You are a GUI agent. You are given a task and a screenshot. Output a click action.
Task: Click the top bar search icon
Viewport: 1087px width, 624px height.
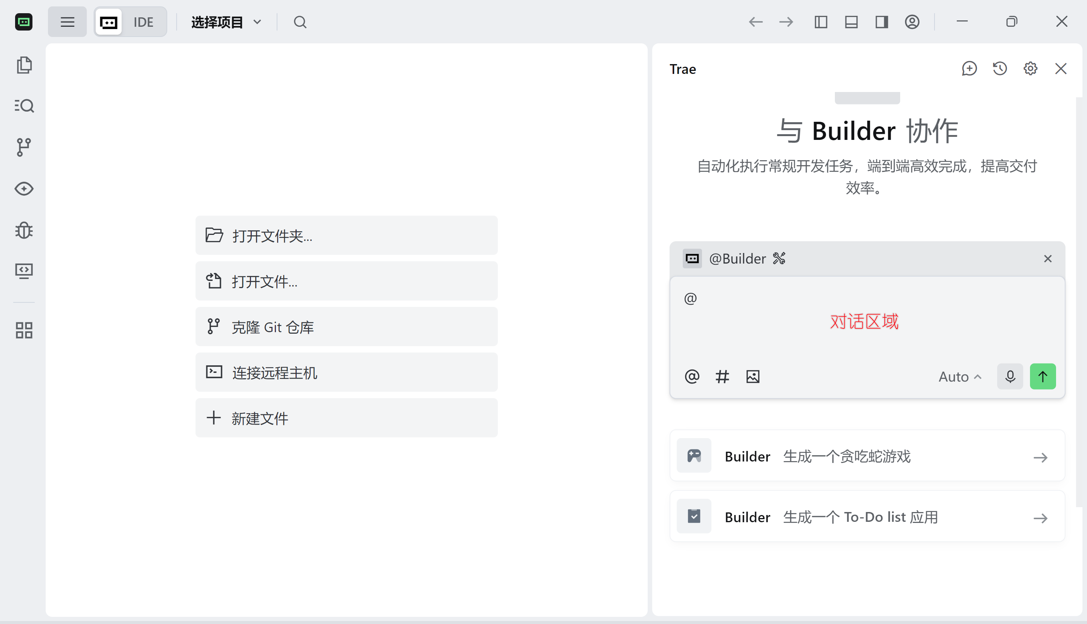tap(300, 22)
